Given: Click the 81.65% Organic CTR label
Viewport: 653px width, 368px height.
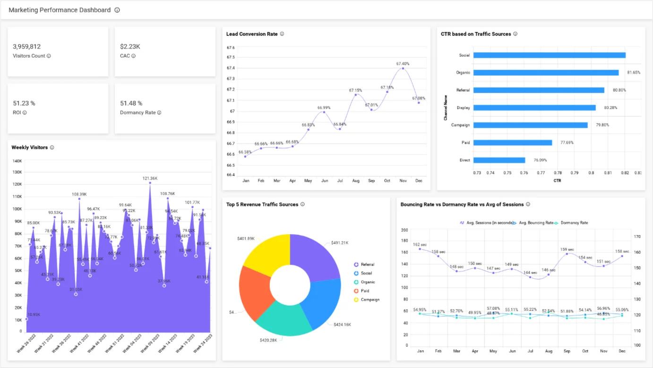Looking at the screenshot, I should pos(634,73).
